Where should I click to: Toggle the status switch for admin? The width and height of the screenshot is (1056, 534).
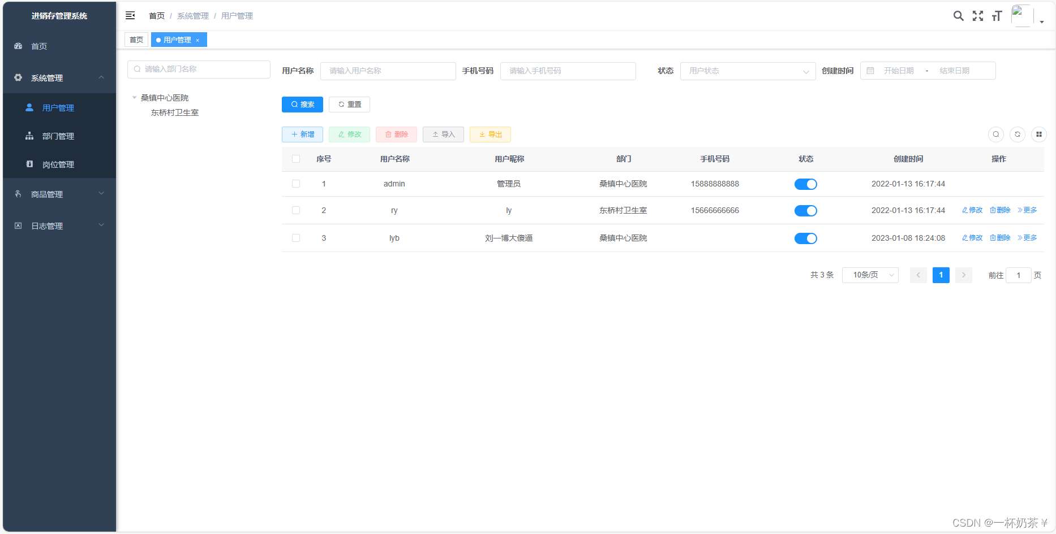[806, 184]
